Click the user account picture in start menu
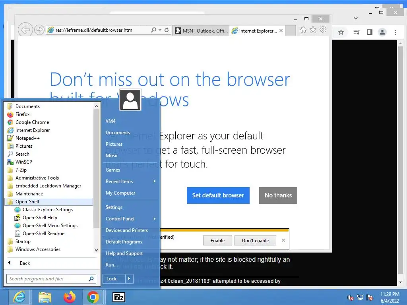This screenshot has width=407, height=305. 130,100
